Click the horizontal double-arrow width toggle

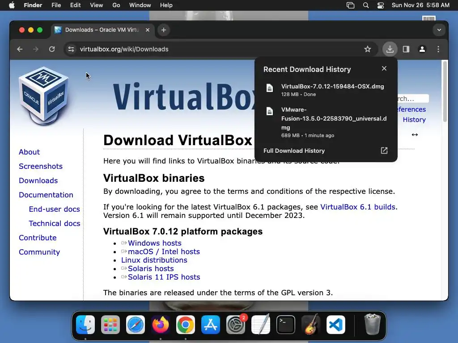(415, 134)
